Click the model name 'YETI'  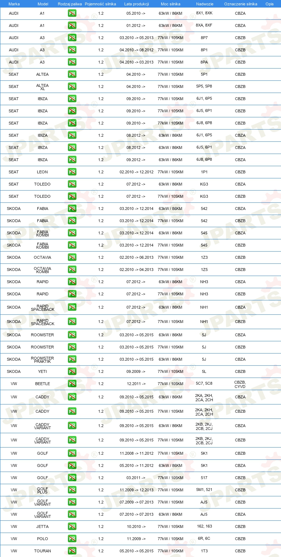(42, 371)
